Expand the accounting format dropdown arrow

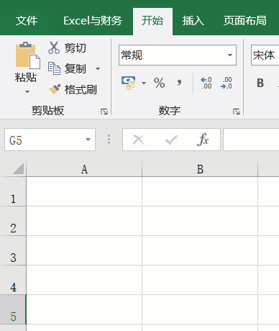click(x=144, y=83)
